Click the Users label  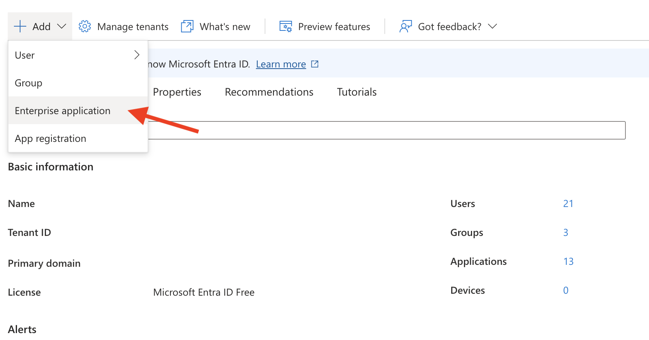click(x=463, y=204)
